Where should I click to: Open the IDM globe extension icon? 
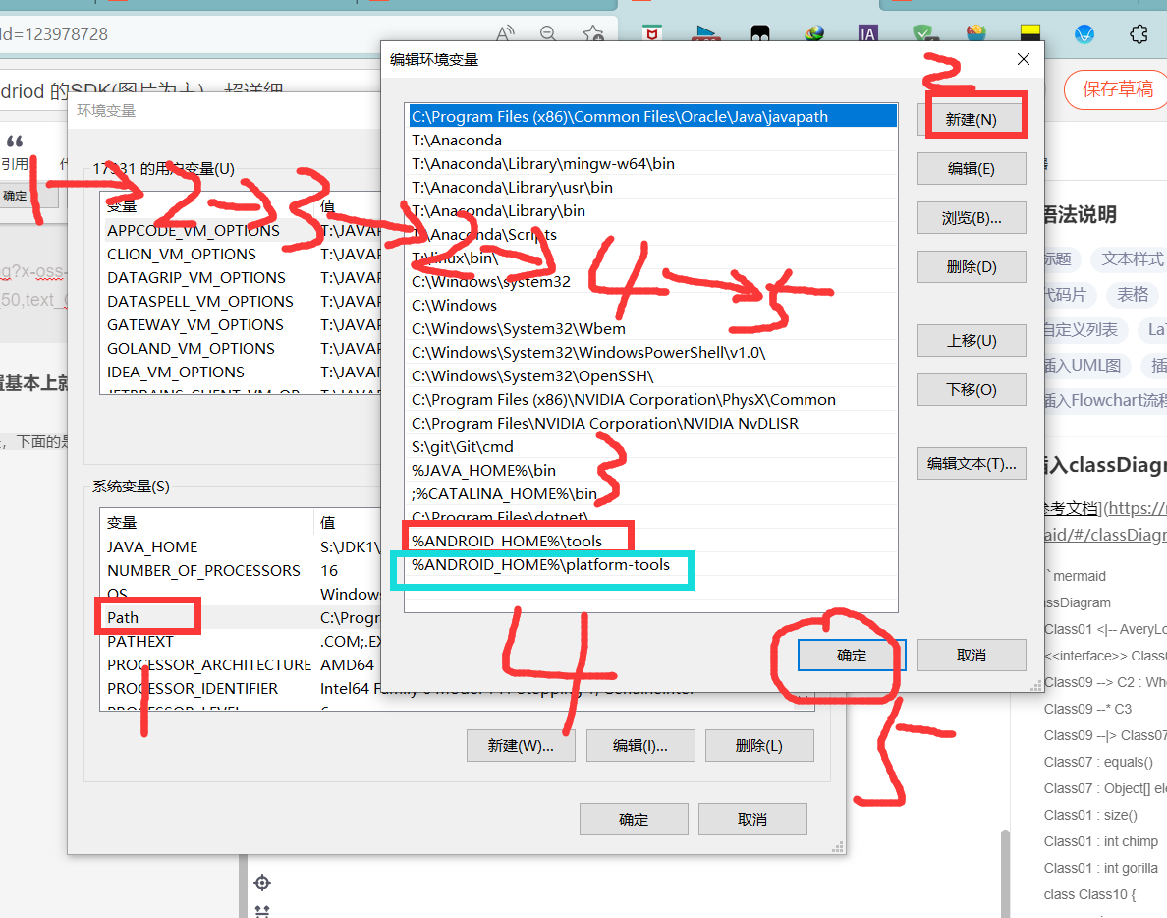pyautogui.click(x=815, y=33)
